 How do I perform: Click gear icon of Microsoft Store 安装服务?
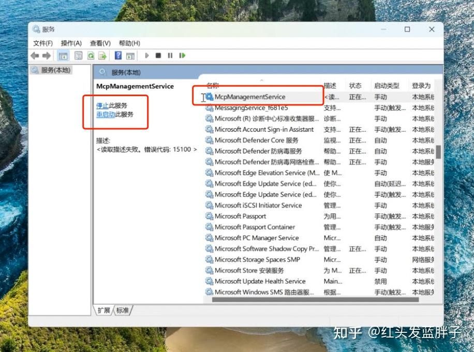click(209, 270)
